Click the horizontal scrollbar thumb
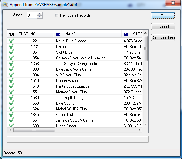Screen dimensions: 182x159 [x=34, y=130]
